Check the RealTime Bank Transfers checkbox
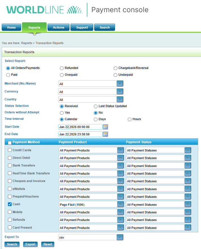This screenshot has height=249, width=201. [10, 173]
